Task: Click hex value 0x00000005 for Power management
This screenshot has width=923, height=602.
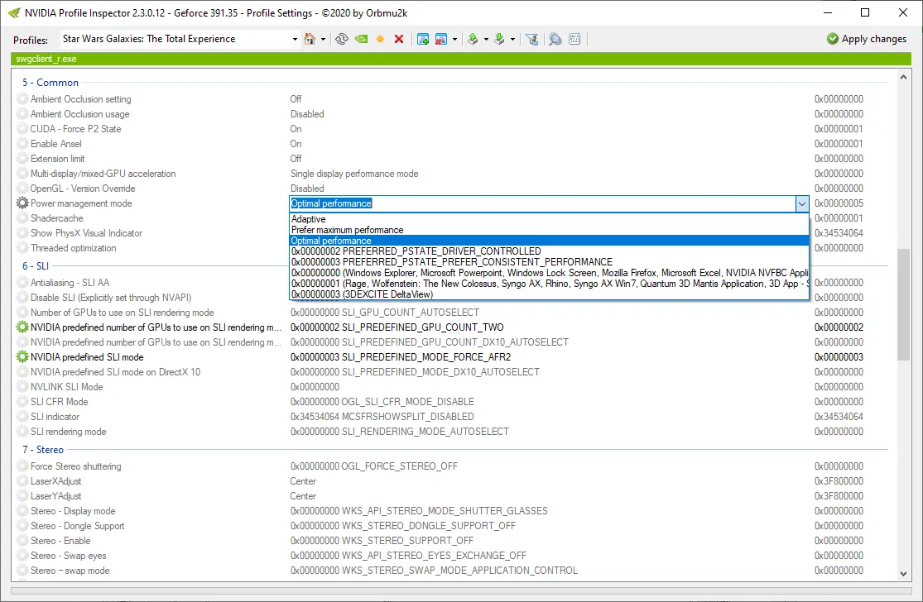Action: [839, 203]
